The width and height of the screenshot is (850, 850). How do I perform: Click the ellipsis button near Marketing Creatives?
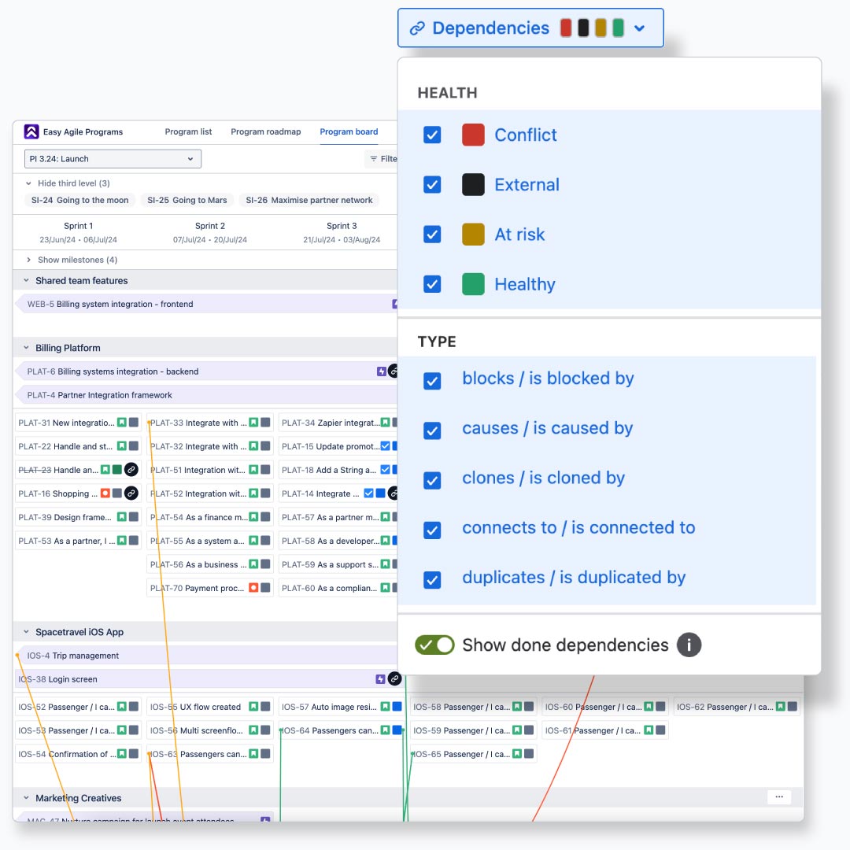tap(779, 796)
